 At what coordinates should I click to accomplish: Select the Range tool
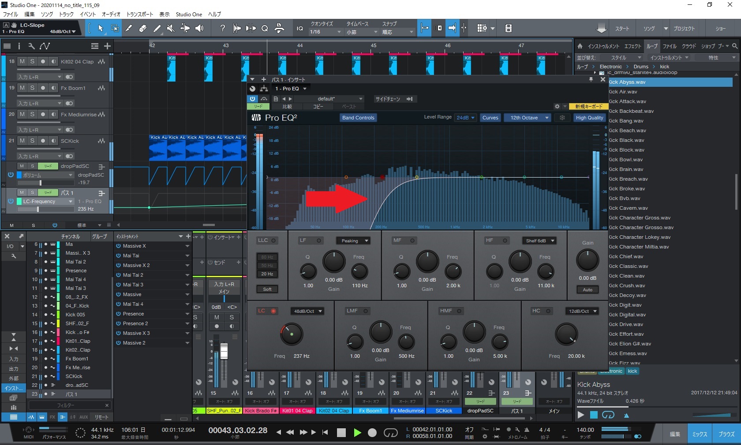[115, 28]
